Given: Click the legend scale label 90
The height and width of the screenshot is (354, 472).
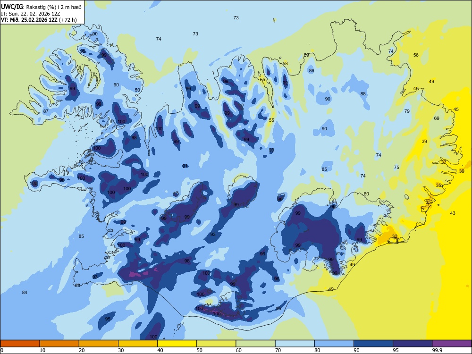Looking at the screenshot, I should click(x=356, y=350).
